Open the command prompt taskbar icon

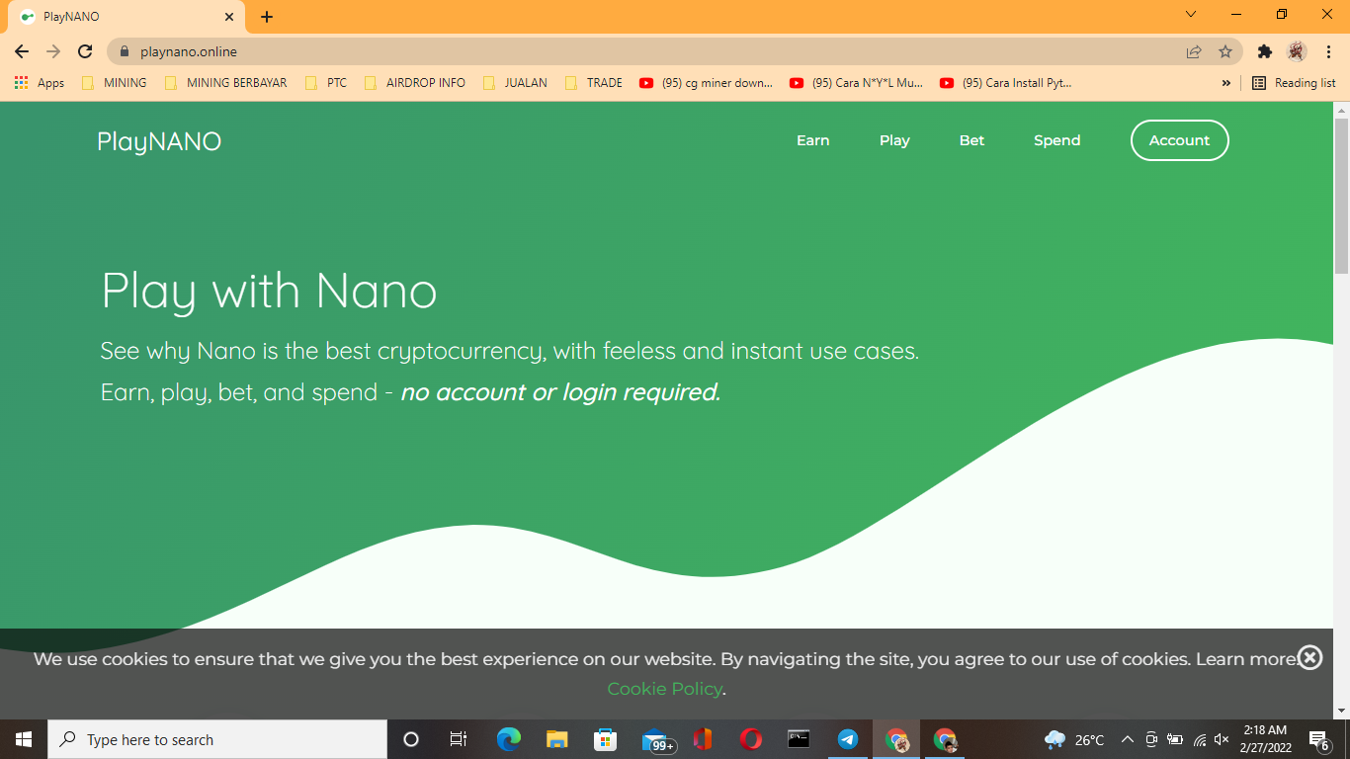(x=799, y=739)
